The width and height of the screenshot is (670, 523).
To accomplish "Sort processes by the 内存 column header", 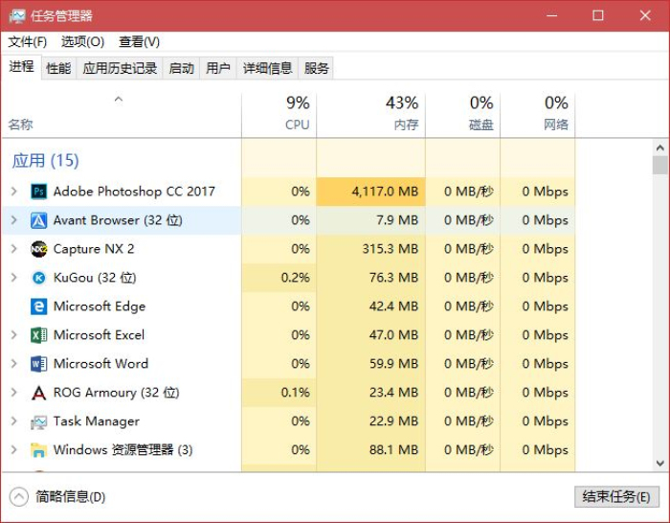I will click(371, 115).
